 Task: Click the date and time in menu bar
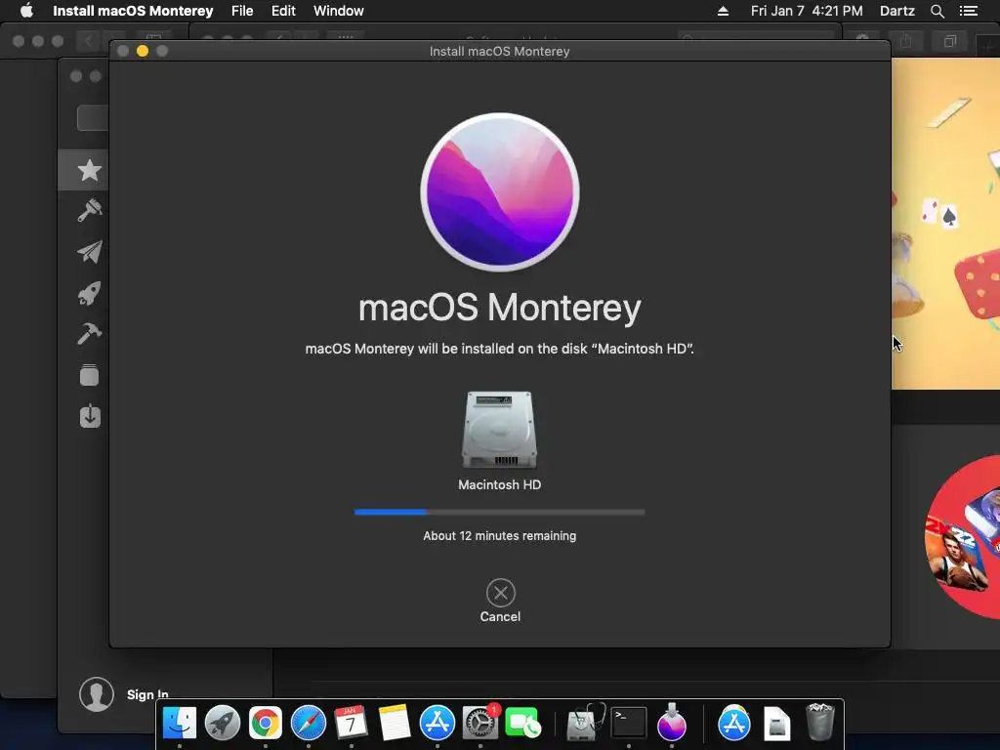pos(807,11)
